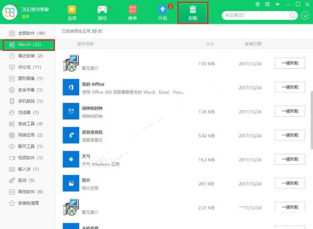
Task: Uninstall the 7.93 MB unnamed app
Action: pyautogui.click(x=290, y=63)
